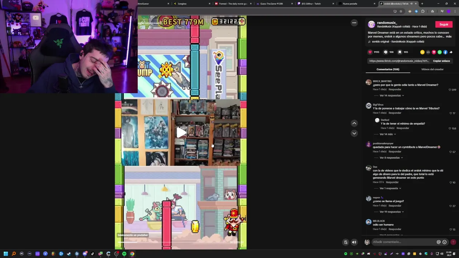Follow randomusix_ with the Seguir button
Screen dimensions: 459x258
click(444, 24)
